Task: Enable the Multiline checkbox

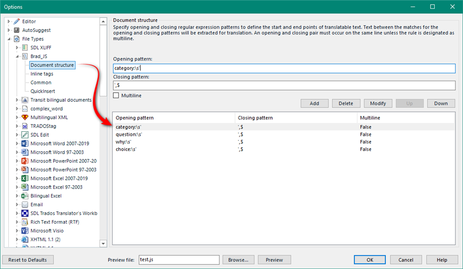Action: click(x=116, y=95)
